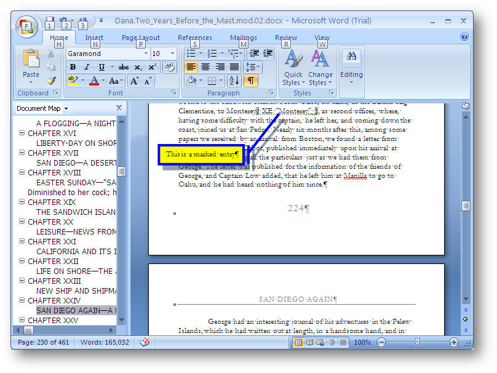Toggle Underline formatting
The height and width of the screenshot is (373, 497).
pyautogui.click(x=101, y=67)
